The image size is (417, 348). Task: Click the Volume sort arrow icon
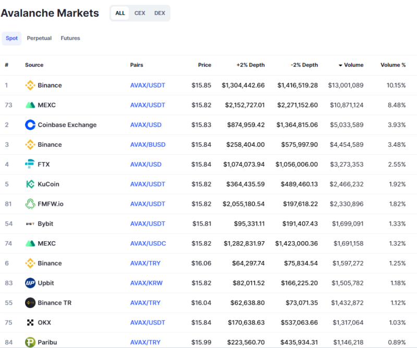click(x=340, y=66)
